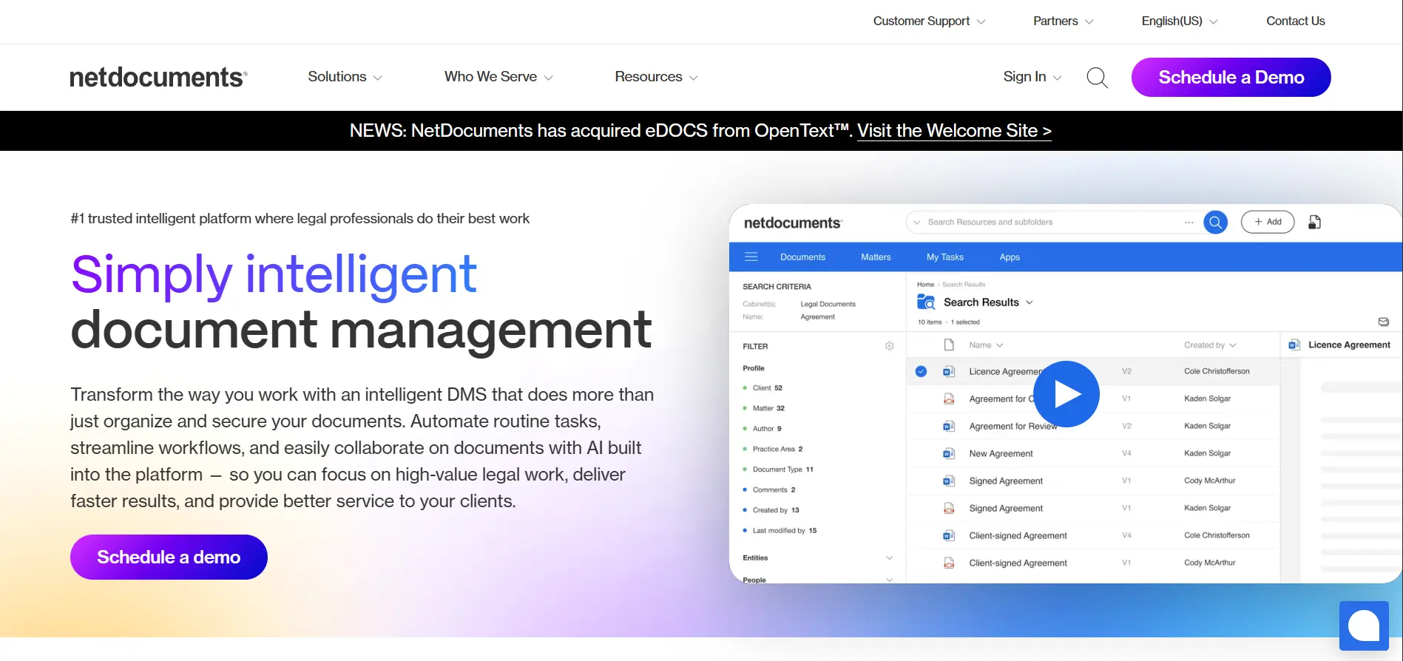Click PDF icon of Client-signed Agreement V1 row
This screenshot has width=1403, height=661.
tap(949, 563)
